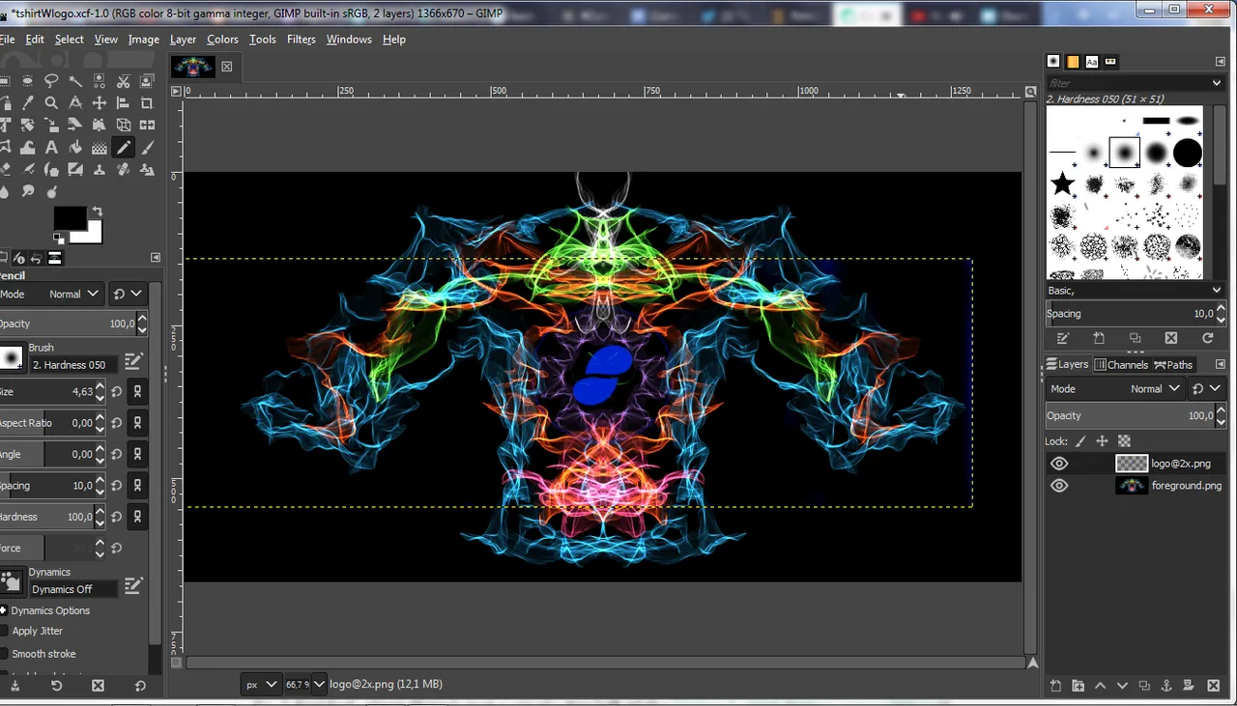Expand Dynamics Options
The height and width of the screenshot is (706, 1237).
click(x=4, y=610)
